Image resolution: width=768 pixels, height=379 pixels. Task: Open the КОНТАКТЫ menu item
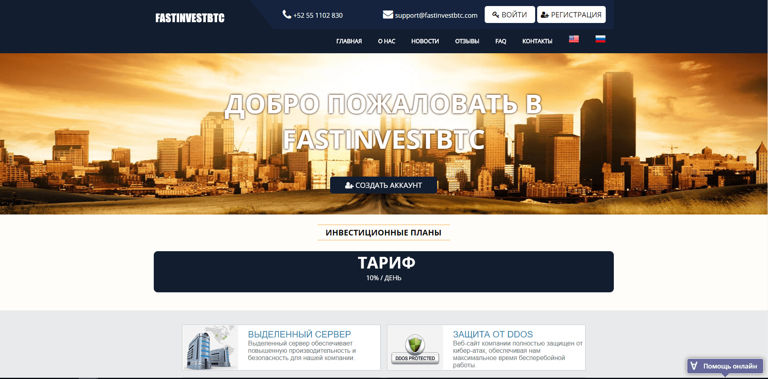(538, 41)
